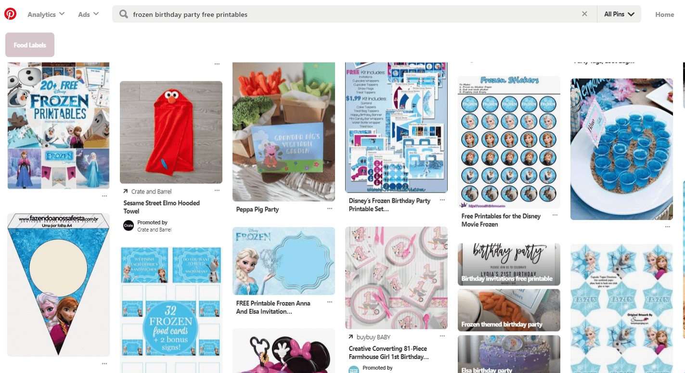Open the All Pins filter dropdown
Screen dimensions: 685x373
(619, 14)
